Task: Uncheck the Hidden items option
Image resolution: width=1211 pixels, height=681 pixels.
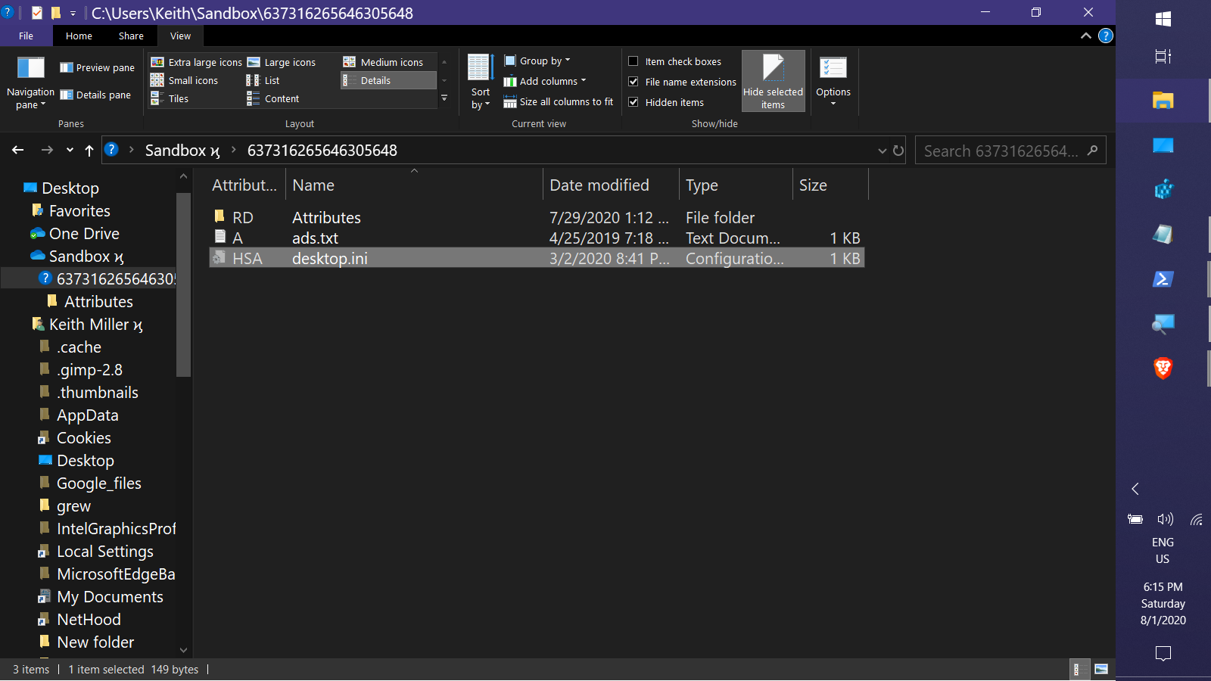Action: pyautogui.click(x=634, y=101)
